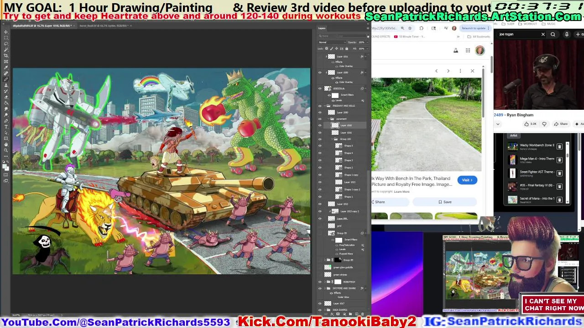Collapse the FREEWAY AND HILLS group arrow
This screenshot has width=584, height=328.
[325, 106]
